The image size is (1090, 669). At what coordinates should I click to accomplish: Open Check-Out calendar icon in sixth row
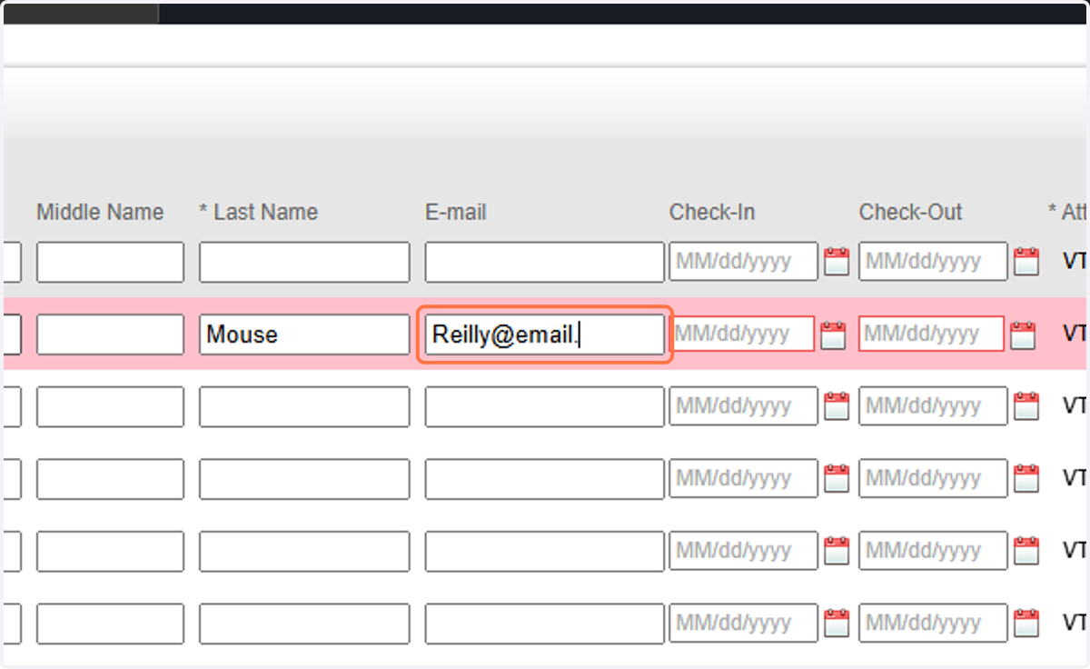click(1026, 624)
